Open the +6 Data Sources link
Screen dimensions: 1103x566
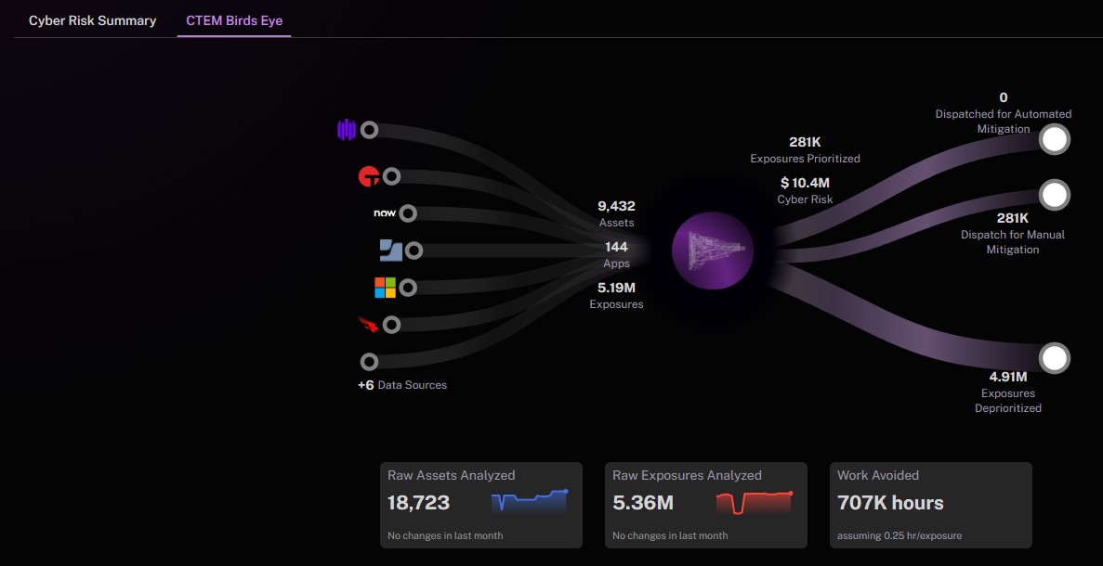pyautogui.click(x=401, y=385)
